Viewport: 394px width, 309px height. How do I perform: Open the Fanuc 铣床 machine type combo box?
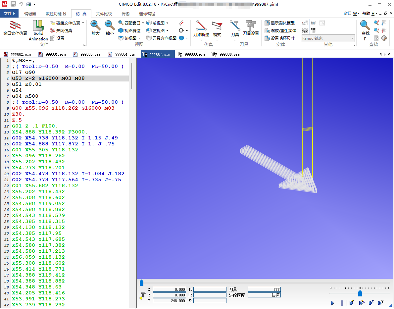click(x=328, y=38)
